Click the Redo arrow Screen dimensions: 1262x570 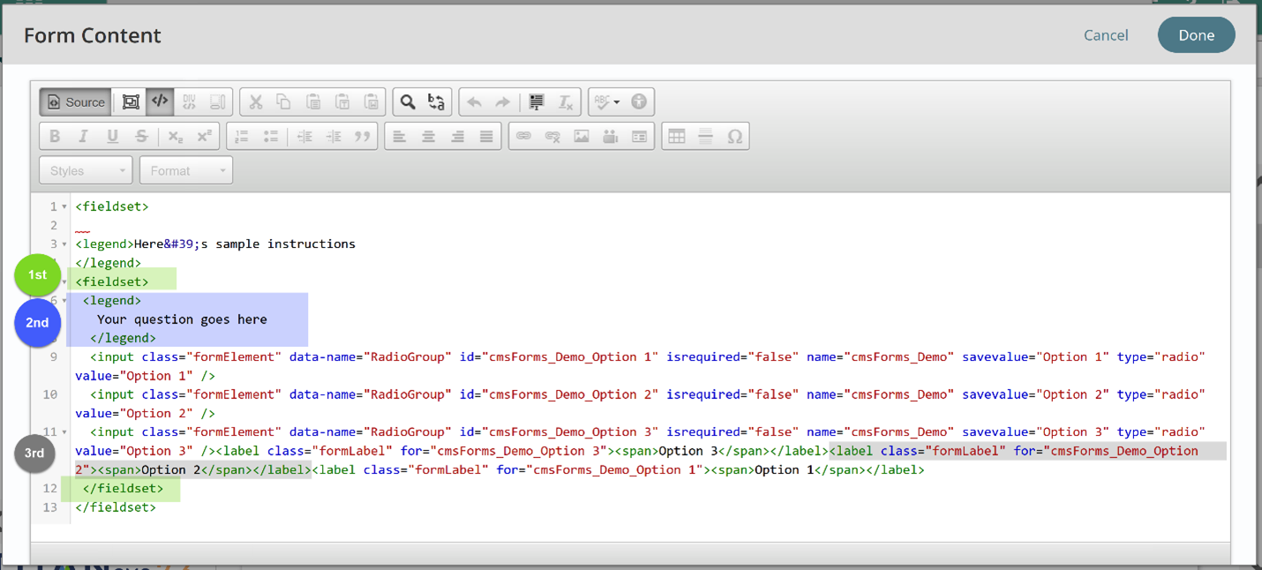[x=503, y=102]
